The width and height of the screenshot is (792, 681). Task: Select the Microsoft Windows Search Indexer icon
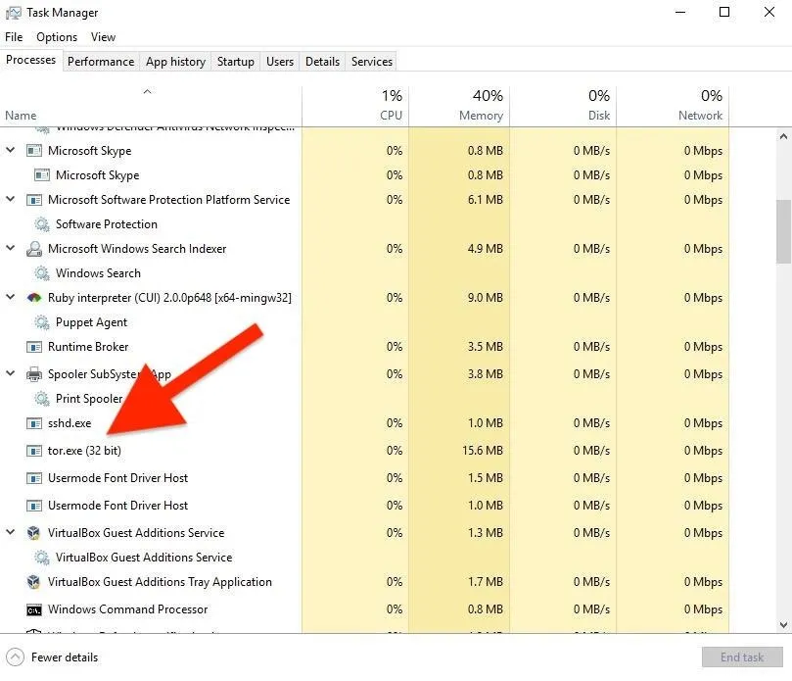click(34, 249)
